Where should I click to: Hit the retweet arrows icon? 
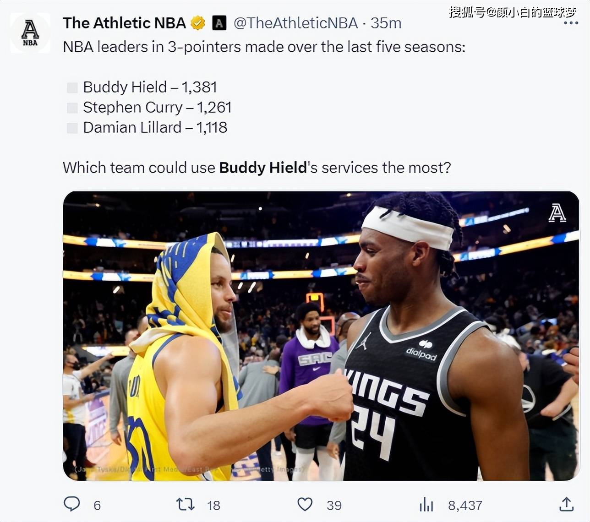pos(186,505)
